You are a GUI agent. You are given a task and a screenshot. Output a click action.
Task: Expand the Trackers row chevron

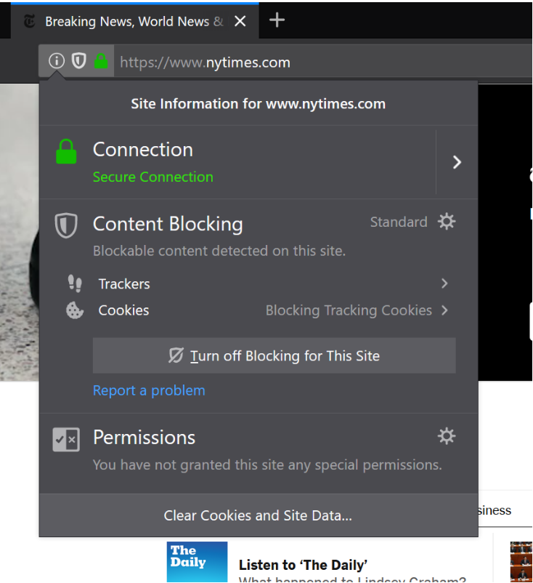pyautogui.click(x=444, y=284)
